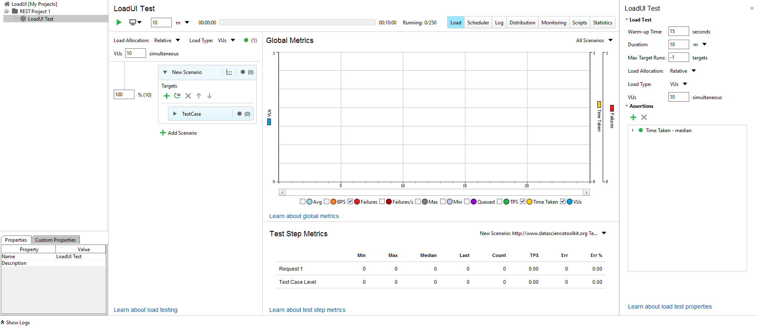Switch to the Scheduler tab

[x=478, y=23]
